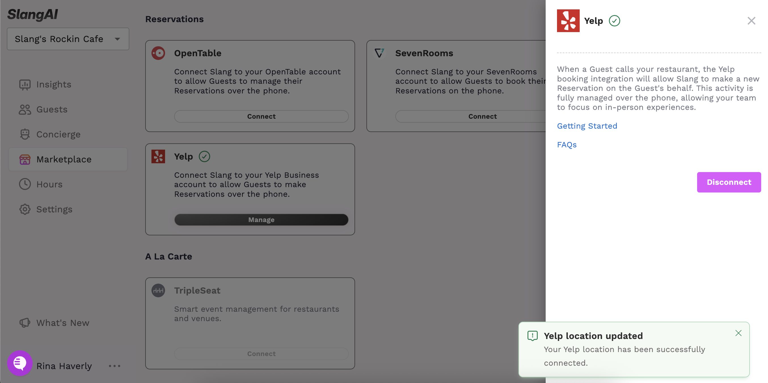
Task: Open Rina Haverly's three-dot menu
Action: [115, 366]
